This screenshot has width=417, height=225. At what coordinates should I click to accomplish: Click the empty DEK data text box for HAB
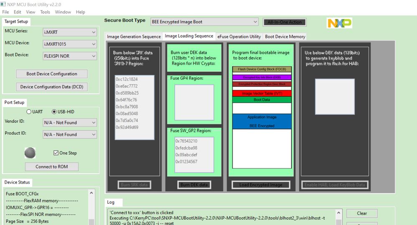coord(335,96)
